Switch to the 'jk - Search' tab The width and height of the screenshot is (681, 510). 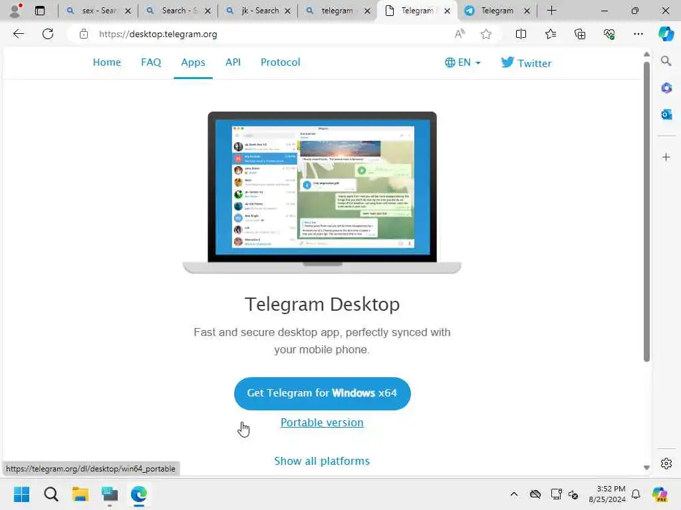258,11
